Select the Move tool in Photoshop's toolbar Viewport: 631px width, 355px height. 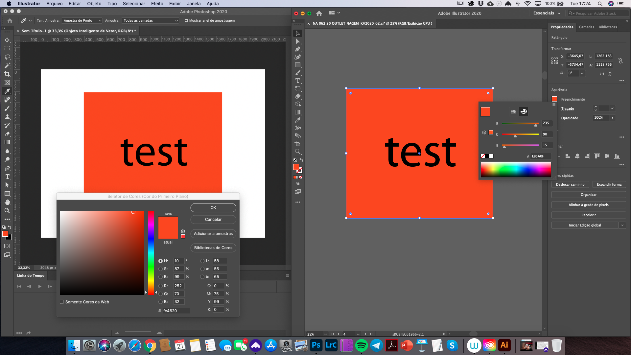7,40
